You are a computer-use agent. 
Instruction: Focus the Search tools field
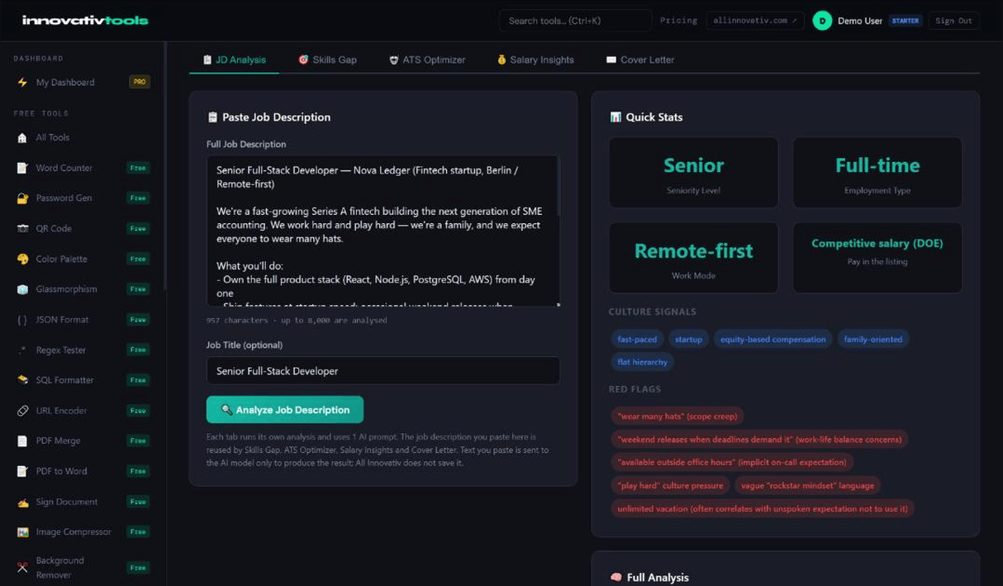point(575,21)
